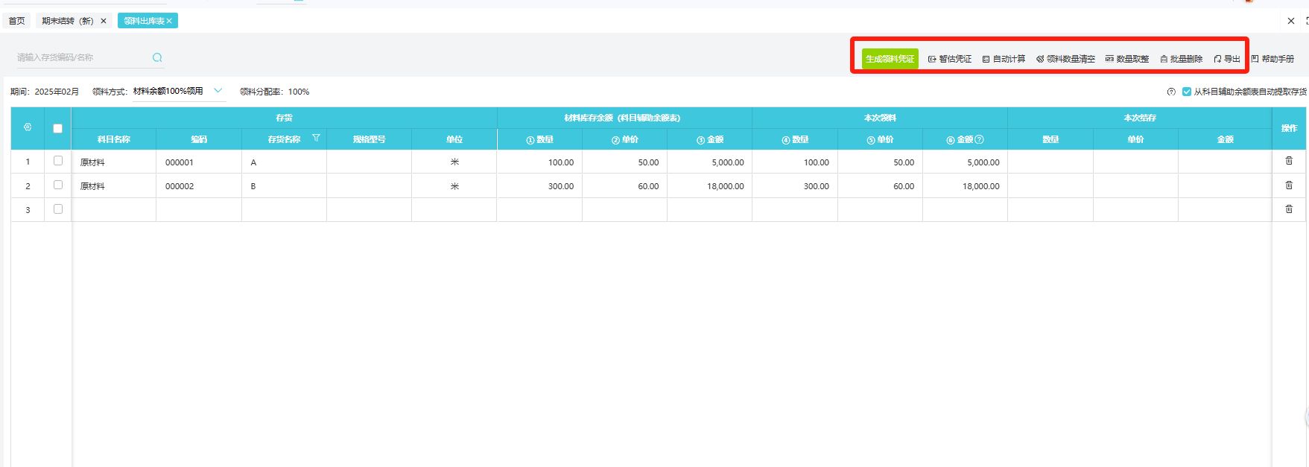Delete row 1 using trash icon
The width and height of the screenshot is (1309, 467).
(x=1289, y=161)
